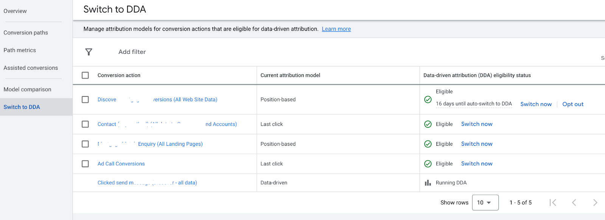Click the Conversion action column header

pyautogui.click(x=119, y=75)
